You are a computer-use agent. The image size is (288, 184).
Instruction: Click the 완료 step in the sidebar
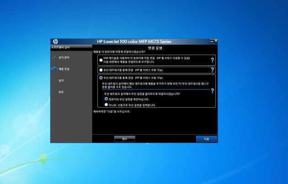(x=61, y=92)
